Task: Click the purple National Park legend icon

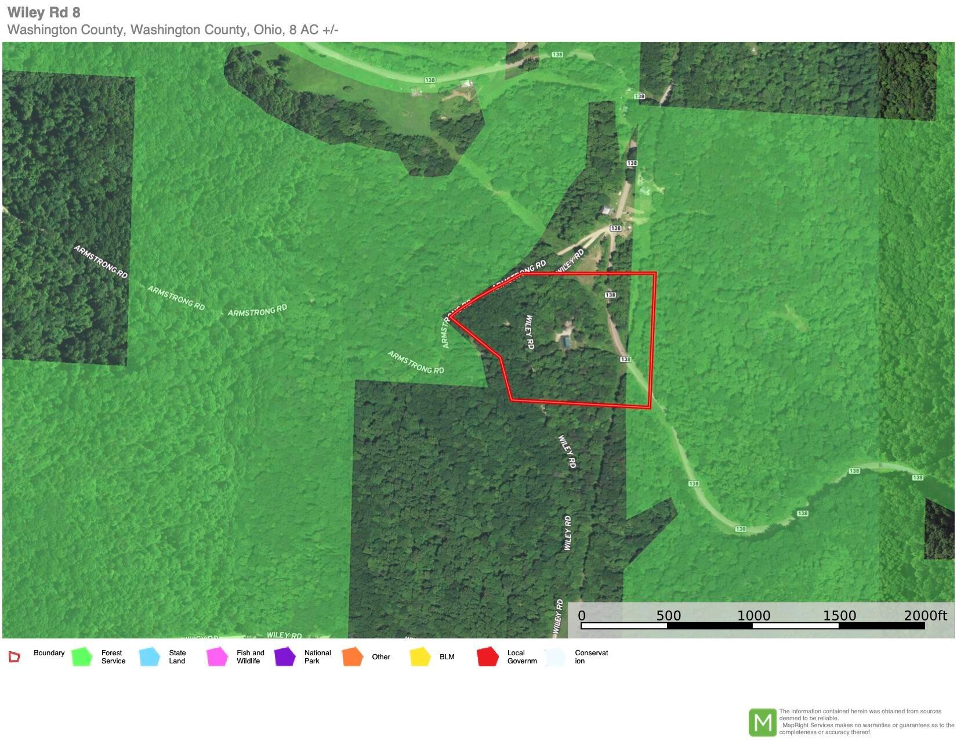Action: [x=285, y=657]
